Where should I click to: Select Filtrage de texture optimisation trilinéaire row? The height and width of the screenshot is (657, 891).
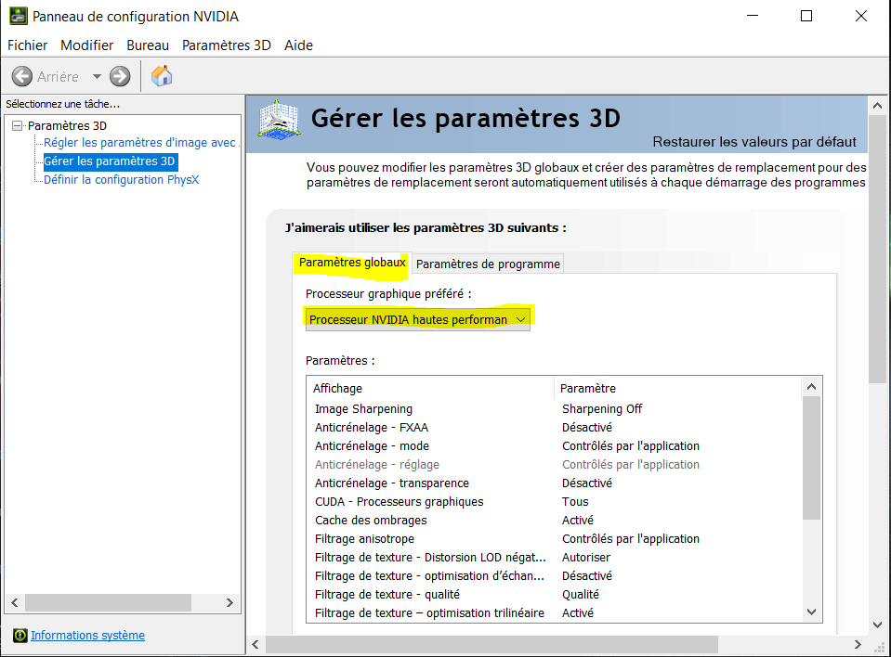556,613
